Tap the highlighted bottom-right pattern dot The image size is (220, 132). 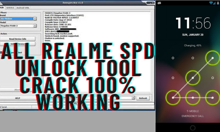point(213,98)
